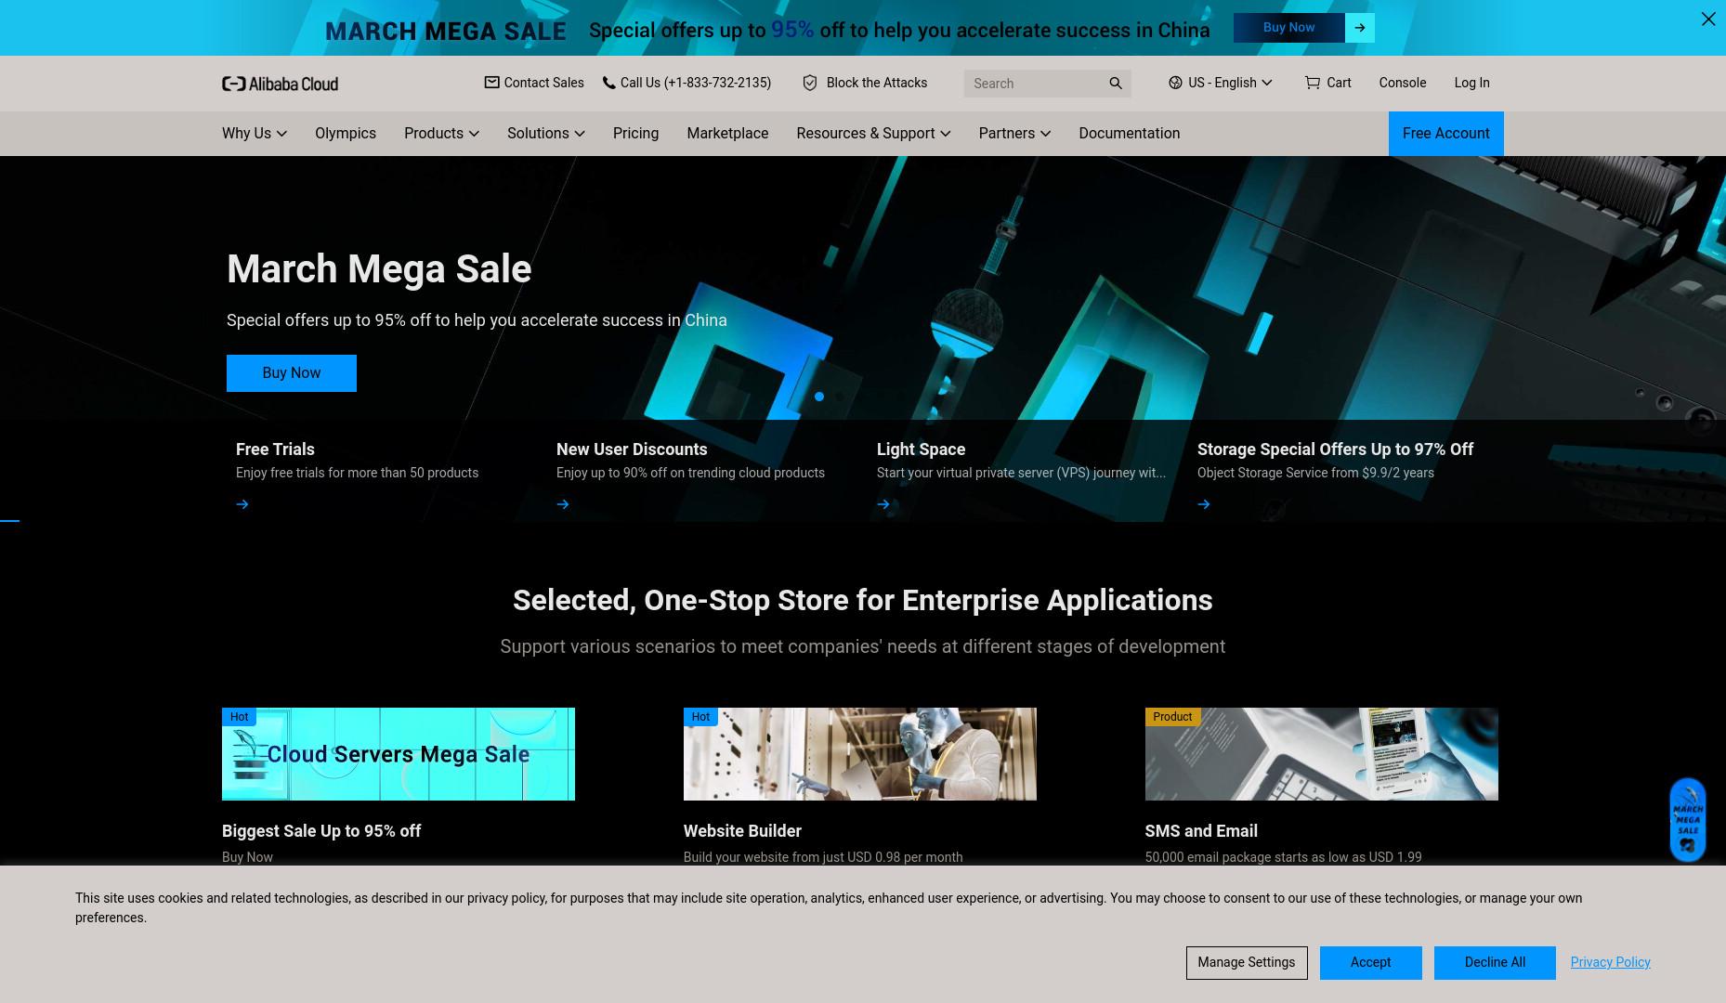
Task: Click the Log In link
Action: pos(1471,83)
